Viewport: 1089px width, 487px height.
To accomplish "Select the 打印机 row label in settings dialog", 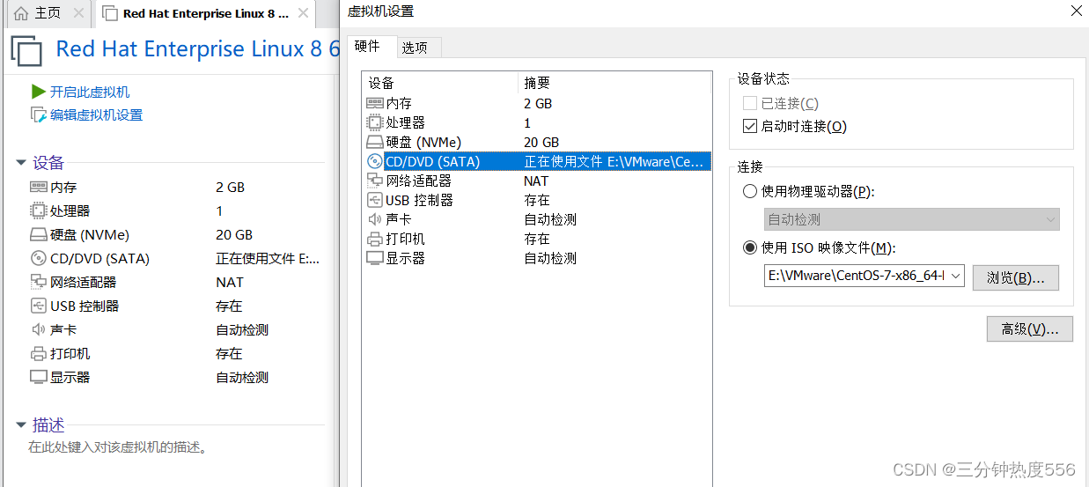I will pyautogui.click(x=405, y=239).
